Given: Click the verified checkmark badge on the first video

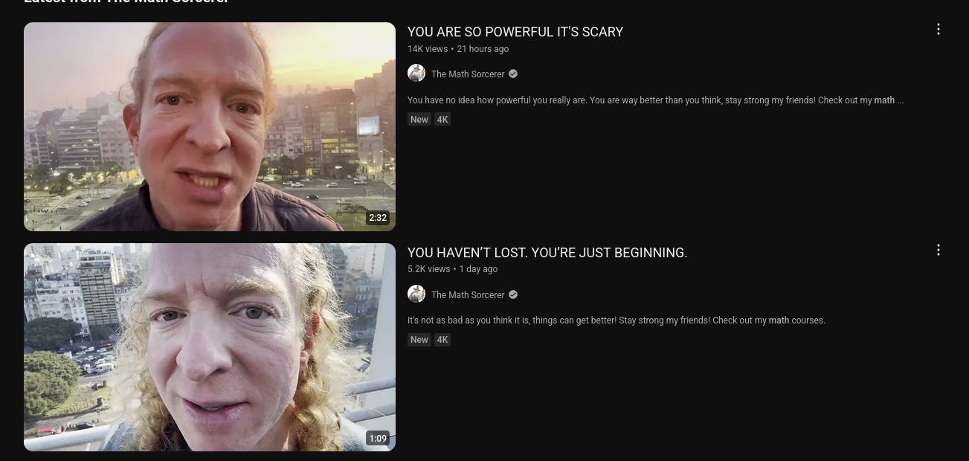Looking at the screenshot, I should (513, 74).
